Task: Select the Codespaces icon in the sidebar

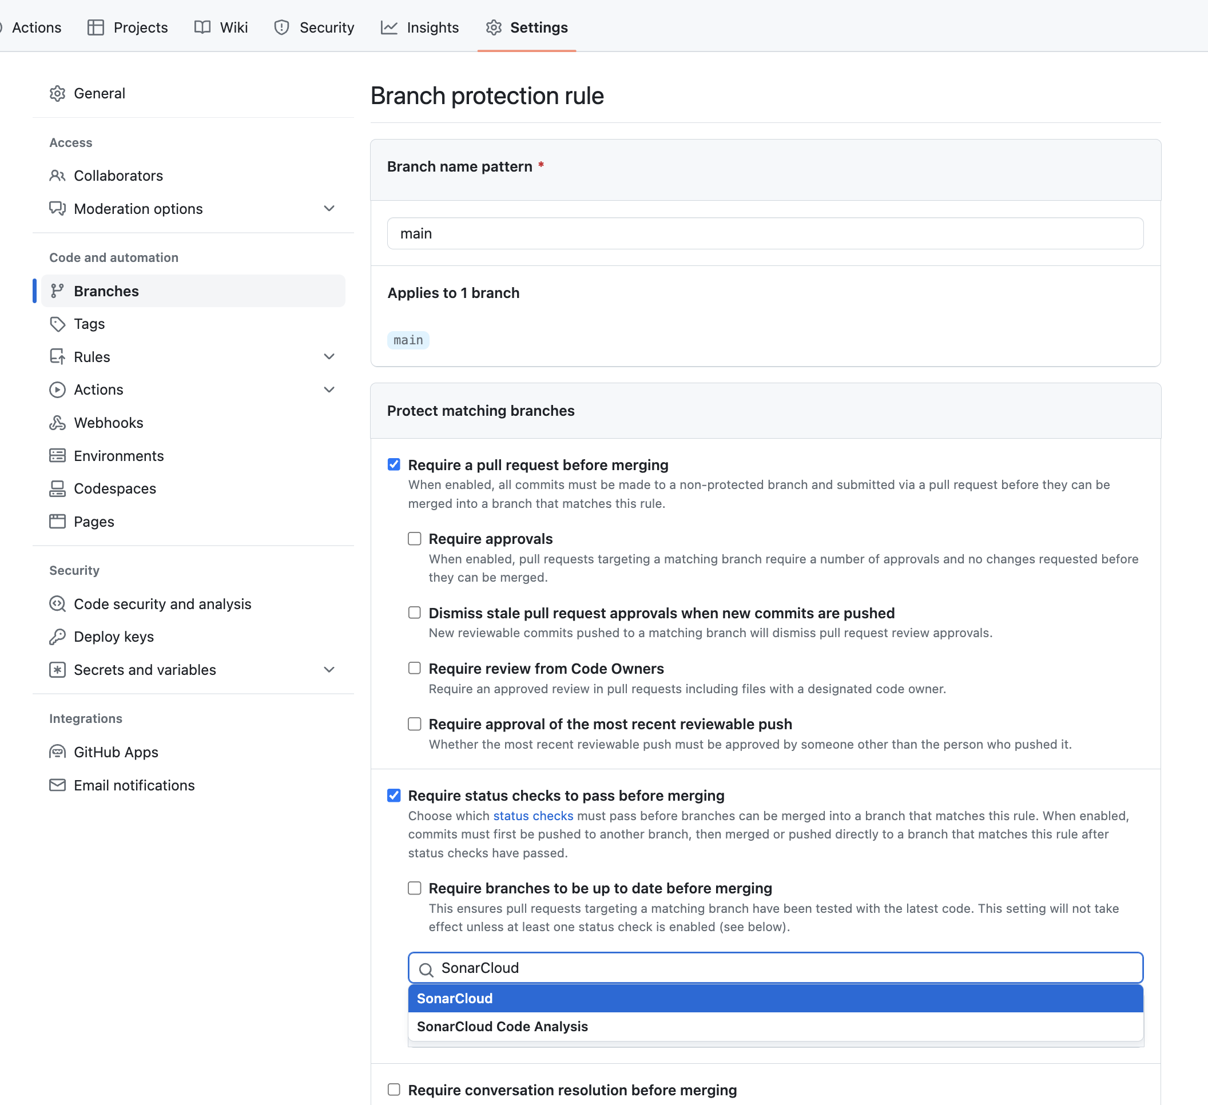Action: click(58, 488)
